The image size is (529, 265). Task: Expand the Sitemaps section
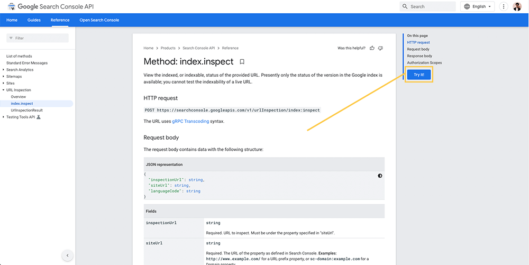click(3, 77)
